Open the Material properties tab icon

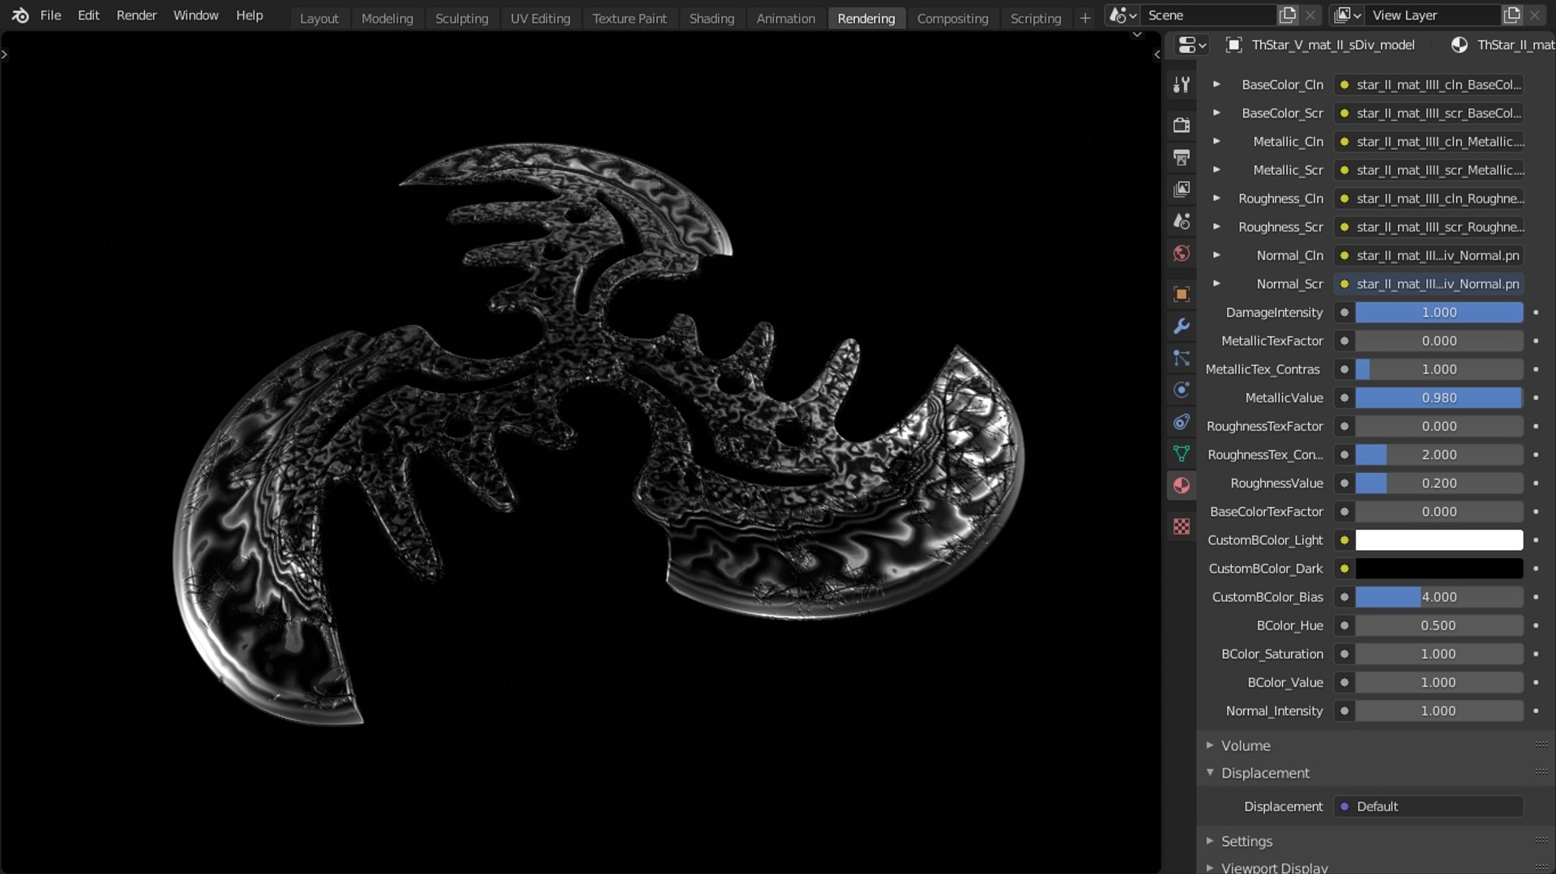pyautogui.click(x=1182, y=485)
